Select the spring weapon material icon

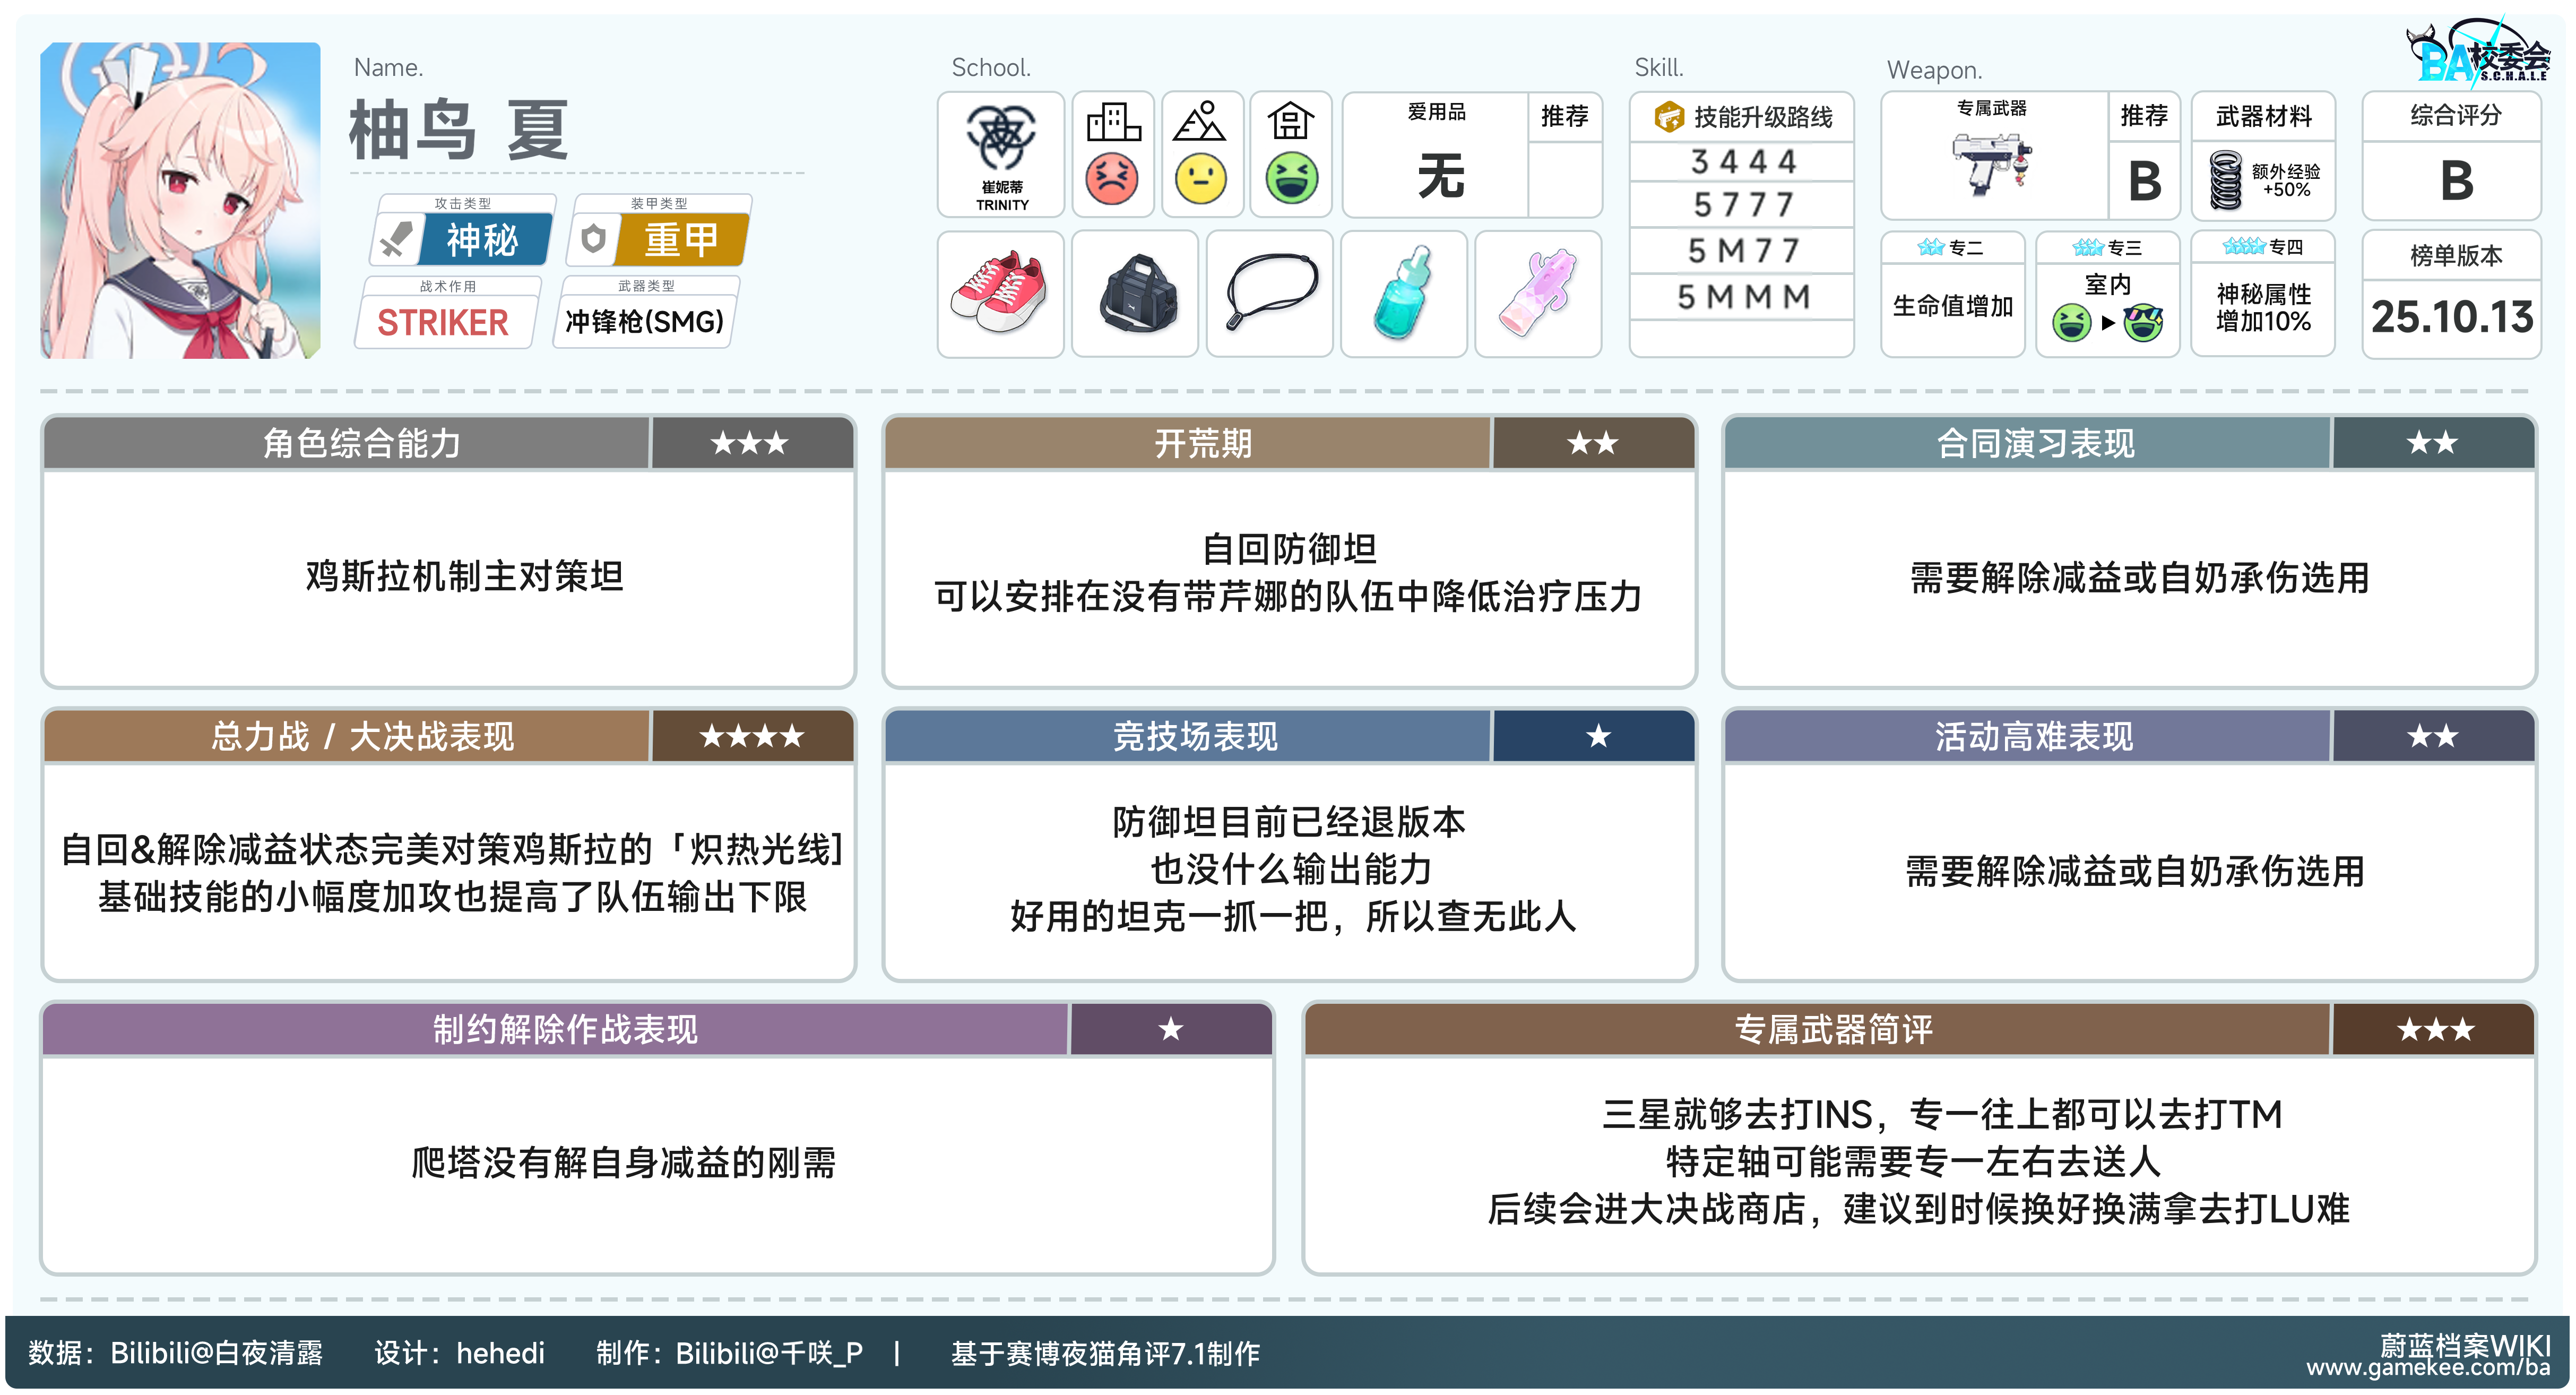click(x=2226, y=180)
